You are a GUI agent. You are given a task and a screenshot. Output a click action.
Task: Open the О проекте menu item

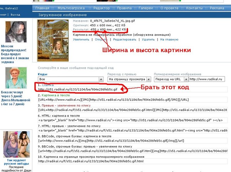point(169,8)
